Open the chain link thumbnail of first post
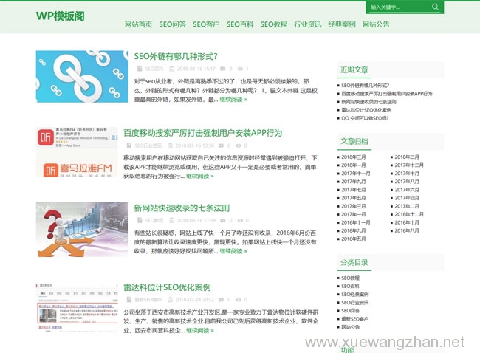 tap(81, 76)
